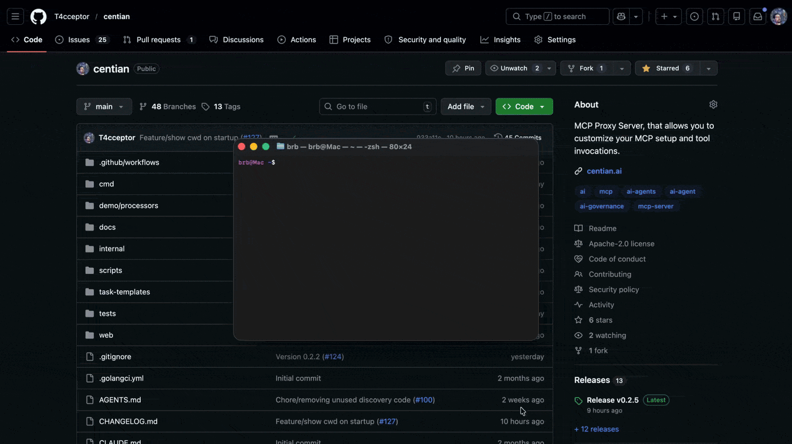Image resolution: width=792 pixels, height=444 pixels.
Task: Open the Copilot dropdown arrow in header
Action: pos(636,16)
